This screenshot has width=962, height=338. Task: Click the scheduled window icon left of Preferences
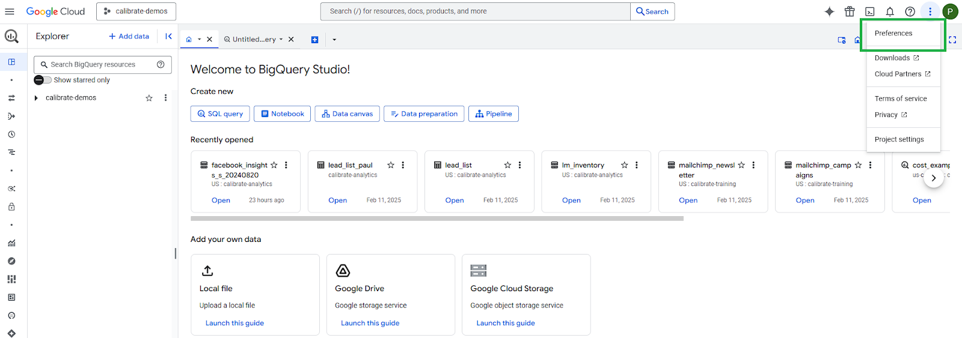coord(842,40)
